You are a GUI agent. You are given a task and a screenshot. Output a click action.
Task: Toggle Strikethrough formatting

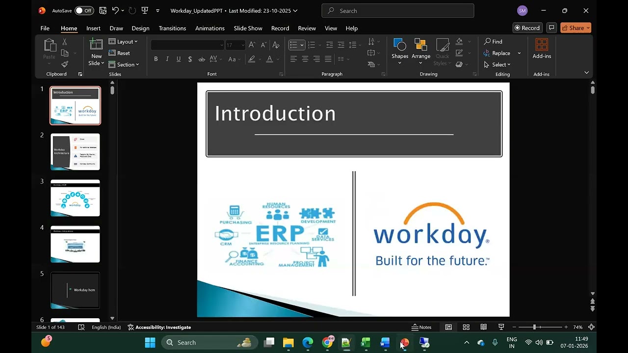point(202,59)
